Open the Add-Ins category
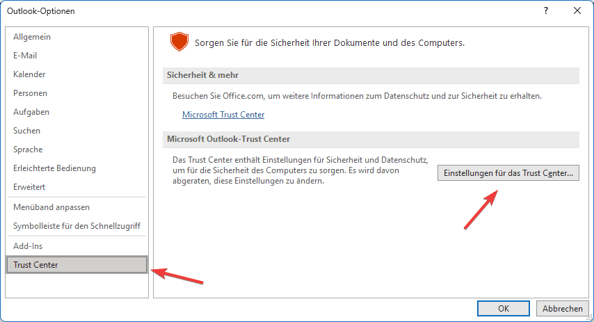 [x=28, y=246]
